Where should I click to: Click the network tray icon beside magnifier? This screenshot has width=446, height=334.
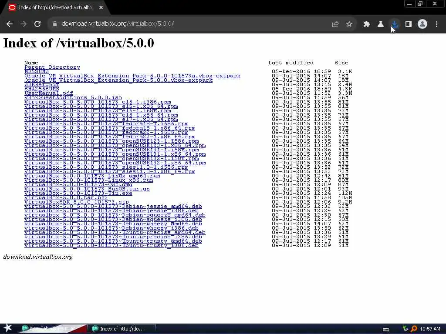pyautogui.click(x=405, y=329)
